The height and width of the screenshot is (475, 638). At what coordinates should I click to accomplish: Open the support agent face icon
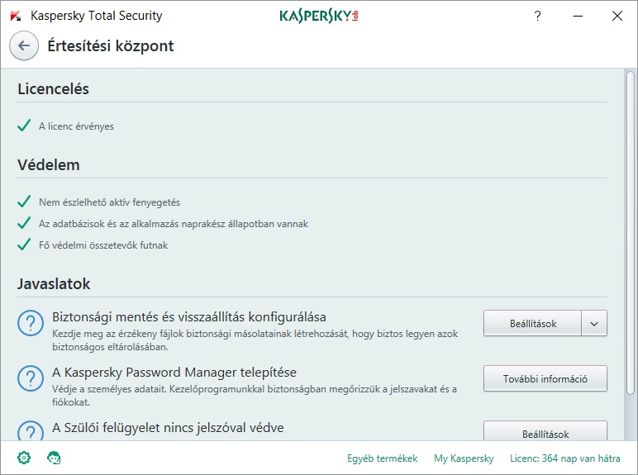(54, 458)
